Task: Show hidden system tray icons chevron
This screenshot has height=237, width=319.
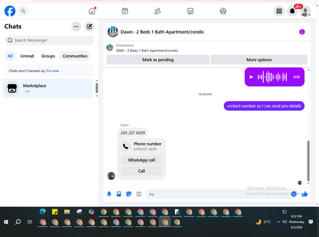Action: (278, 222)
